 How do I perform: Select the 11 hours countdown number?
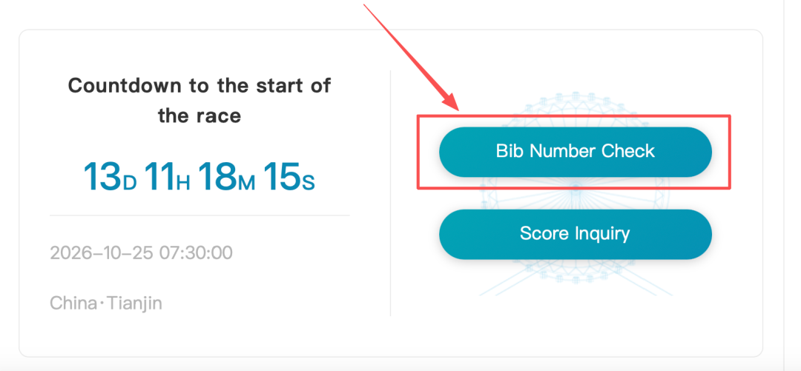point(160,176)
